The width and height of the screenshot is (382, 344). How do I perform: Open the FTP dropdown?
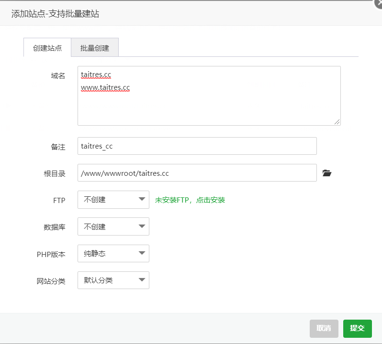[113, 200]
